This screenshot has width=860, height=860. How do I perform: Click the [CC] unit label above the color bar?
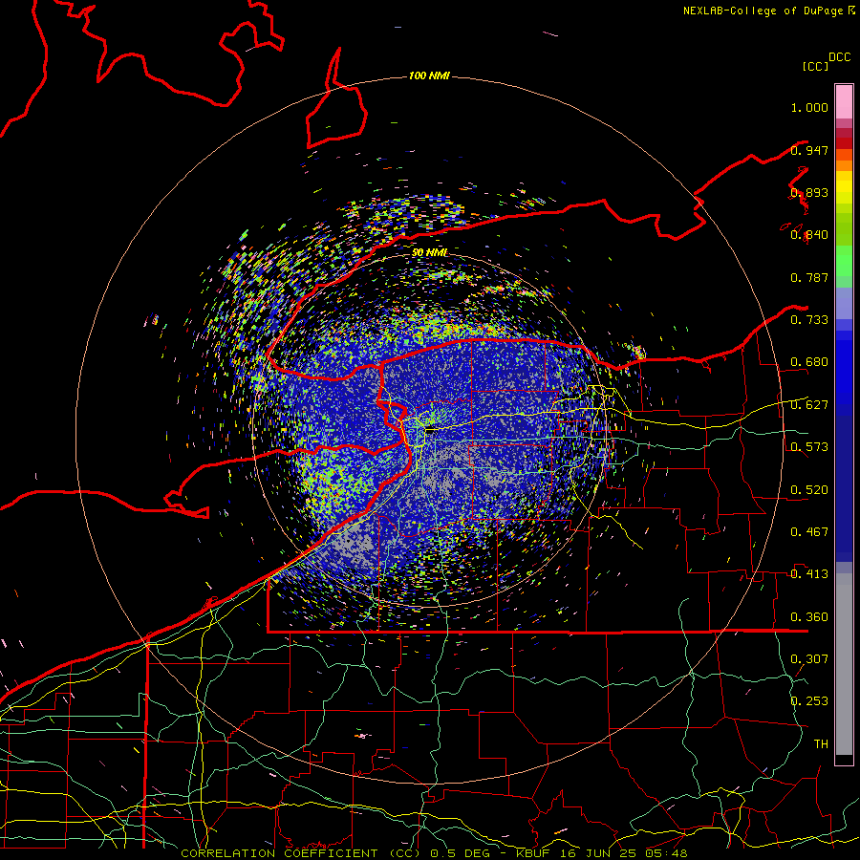[x=814, y=66]
